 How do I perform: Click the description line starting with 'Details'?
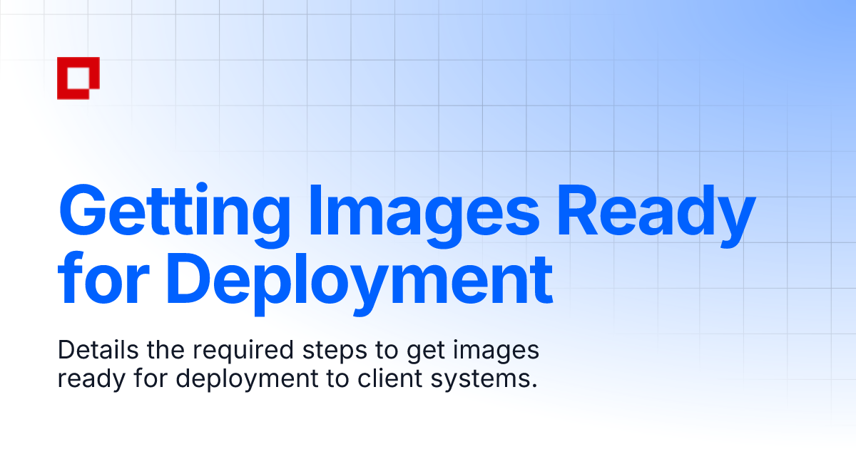tap(300, 350)
